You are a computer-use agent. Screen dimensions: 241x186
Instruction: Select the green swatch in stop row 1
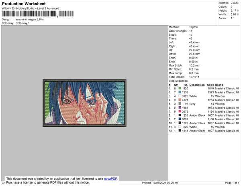pos(180,88)
